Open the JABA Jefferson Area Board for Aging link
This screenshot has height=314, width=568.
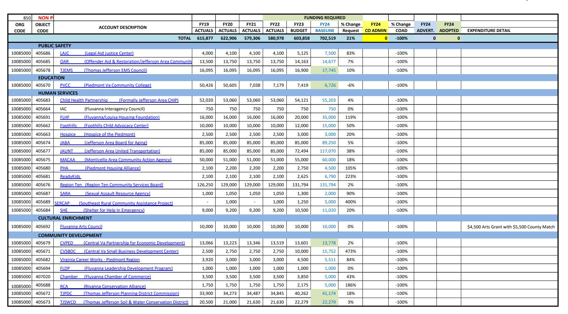(x=103, y=143)
